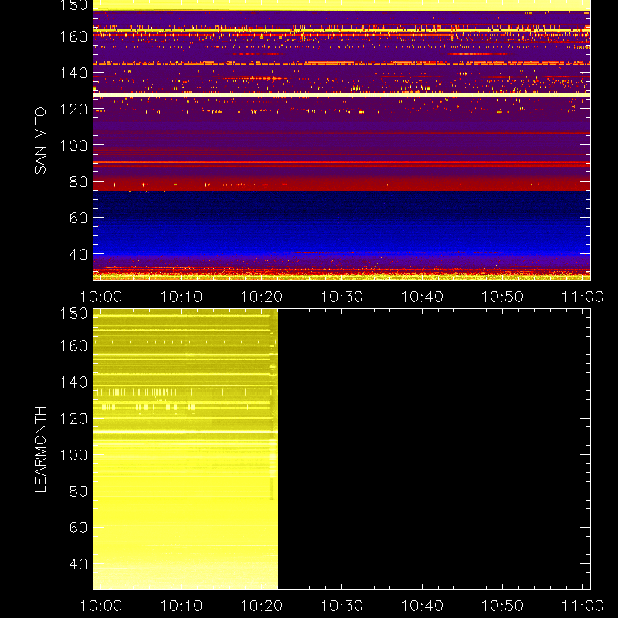Choose the 80 frequency label on San Vito plot
This screenshot has height=618, width=618.
tap(78, 182)
